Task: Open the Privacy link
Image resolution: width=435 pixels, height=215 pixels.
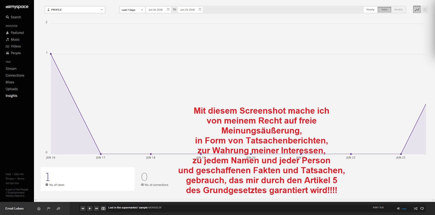Action: click(10, 179)
